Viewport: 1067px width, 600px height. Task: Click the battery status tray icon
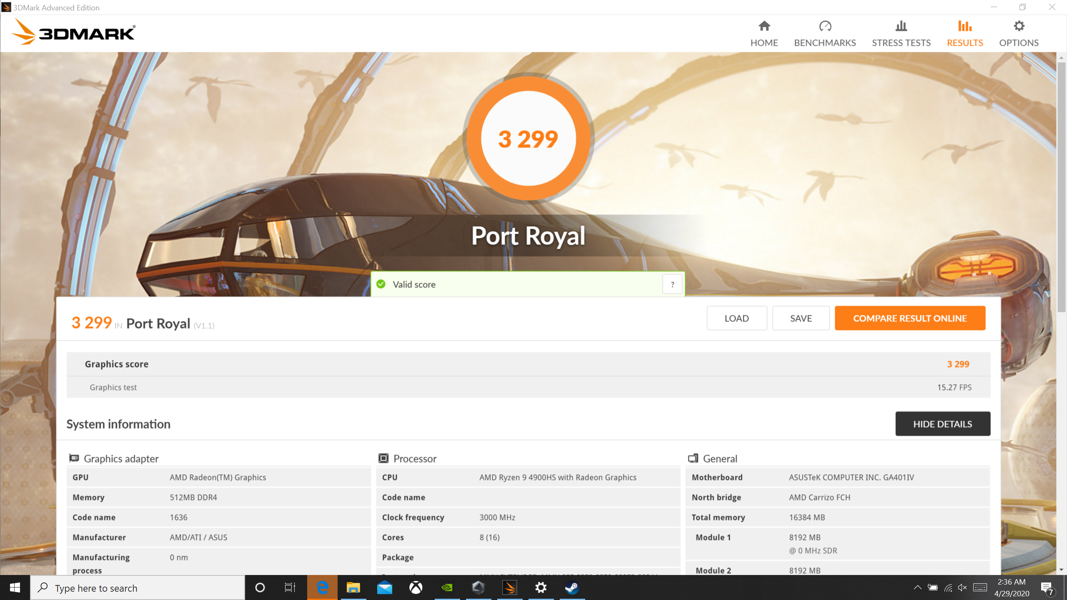tap(933, 588)
